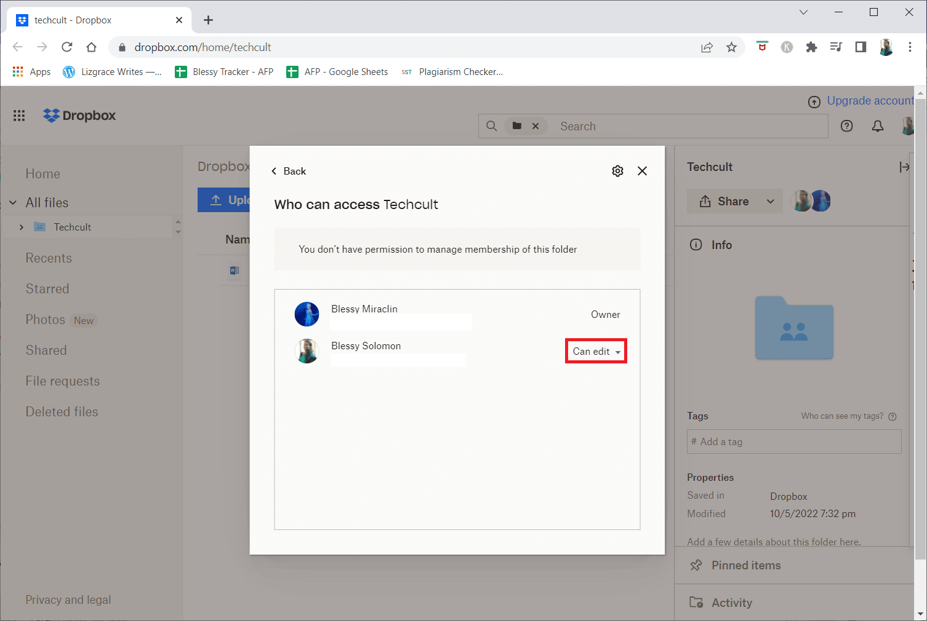Viewport: 927px width, 621px height.
Task: Open Recents in the sidebar
Action: coord(49,258)
